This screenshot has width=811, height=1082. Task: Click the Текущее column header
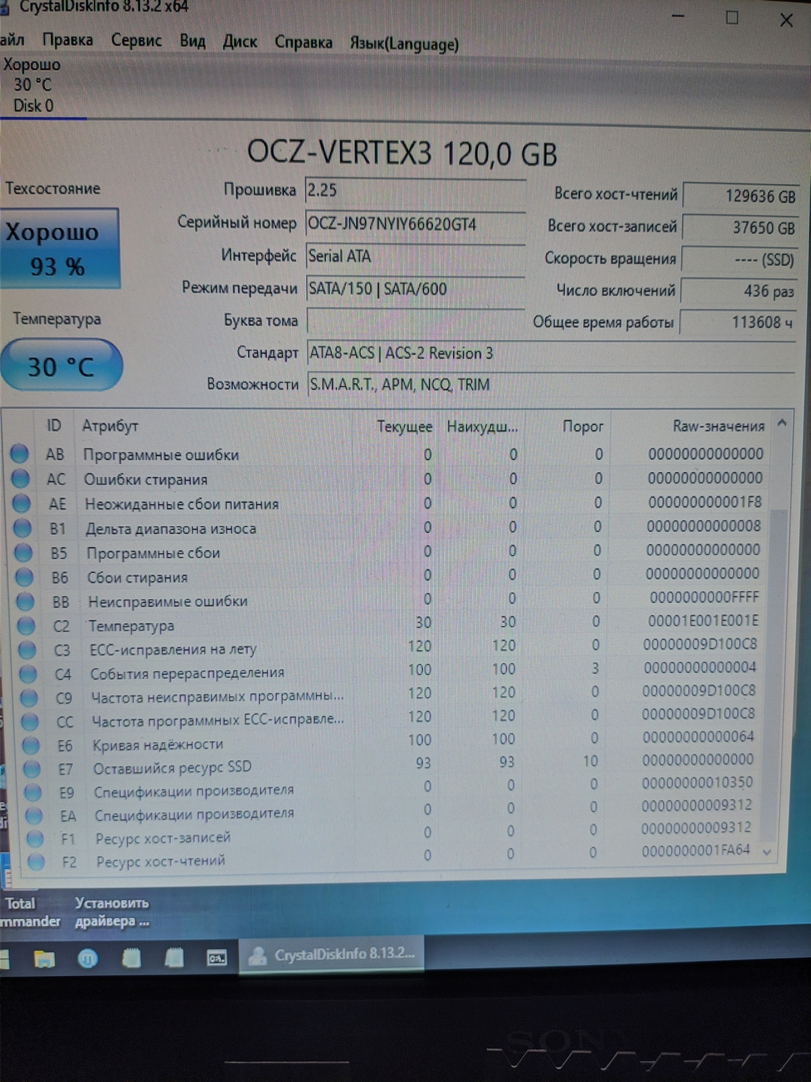pos(404,427)
